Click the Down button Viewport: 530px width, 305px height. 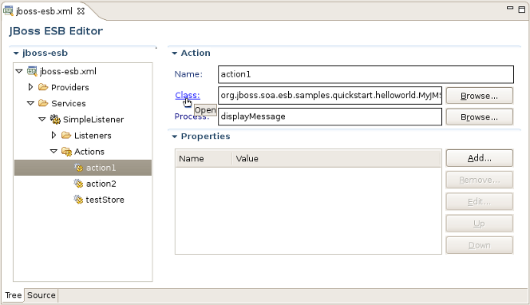pyautogui.click(x=479, y=245)
